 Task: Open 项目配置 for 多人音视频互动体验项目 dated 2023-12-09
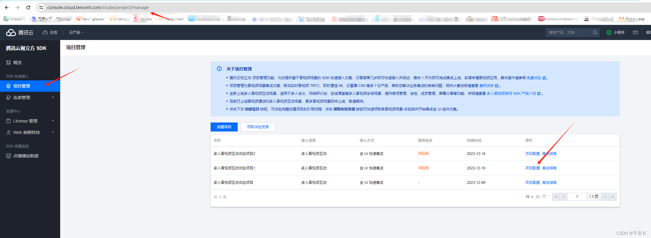[x=532, y=183]
